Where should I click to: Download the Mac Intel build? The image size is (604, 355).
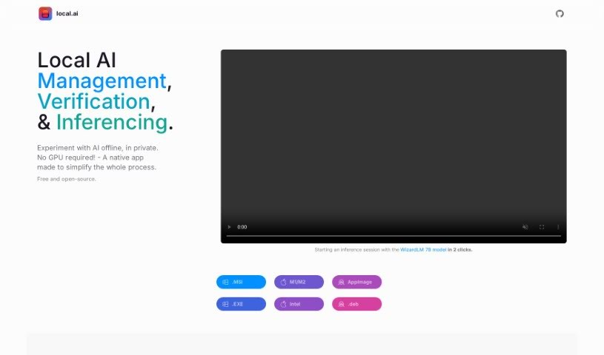tap(299, 304)
